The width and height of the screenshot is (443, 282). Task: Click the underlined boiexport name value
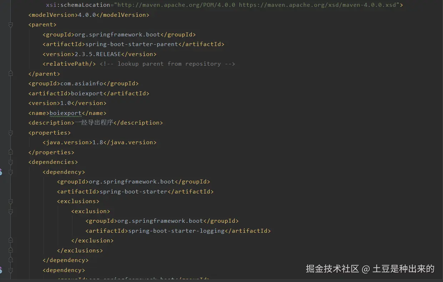tap(65, 113)
